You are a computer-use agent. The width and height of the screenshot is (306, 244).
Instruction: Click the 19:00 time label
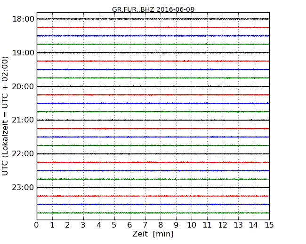23,53
